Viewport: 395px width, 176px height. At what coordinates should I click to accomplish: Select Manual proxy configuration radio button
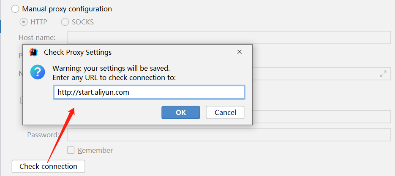pos(15,9)
